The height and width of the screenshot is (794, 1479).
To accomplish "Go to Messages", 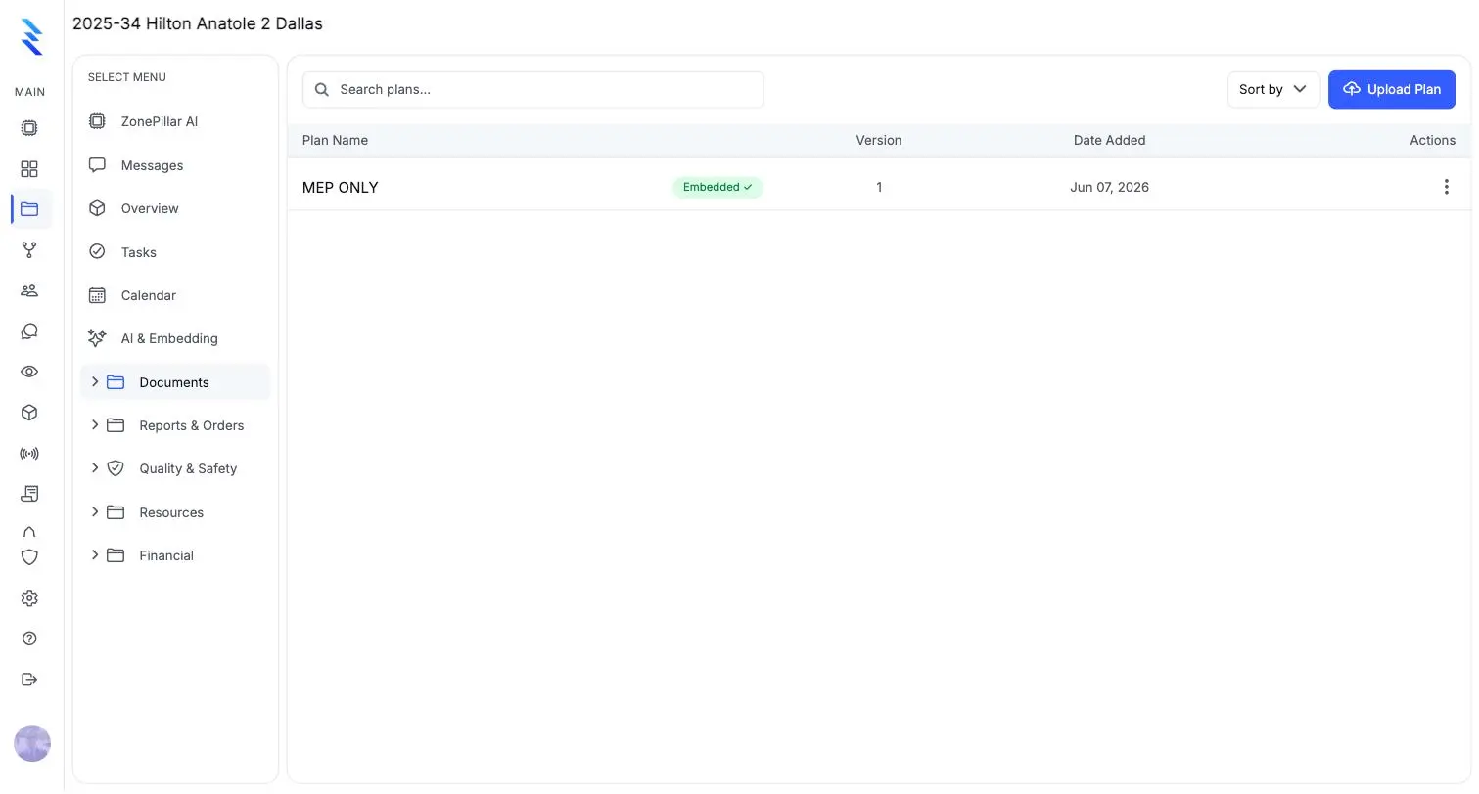I will coord(175,165).
